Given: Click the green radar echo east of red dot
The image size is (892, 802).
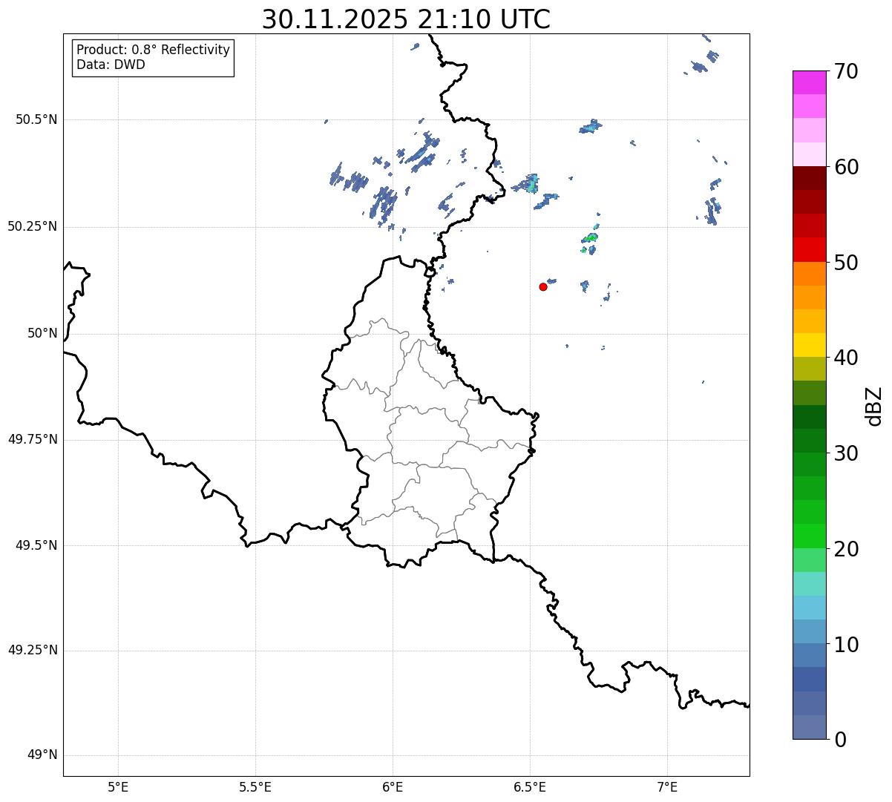Looking at the screenshot, I should 591,238.
